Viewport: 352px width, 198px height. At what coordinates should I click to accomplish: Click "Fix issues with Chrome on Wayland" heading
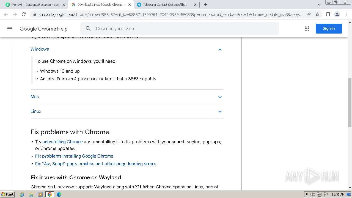[76, 177]
